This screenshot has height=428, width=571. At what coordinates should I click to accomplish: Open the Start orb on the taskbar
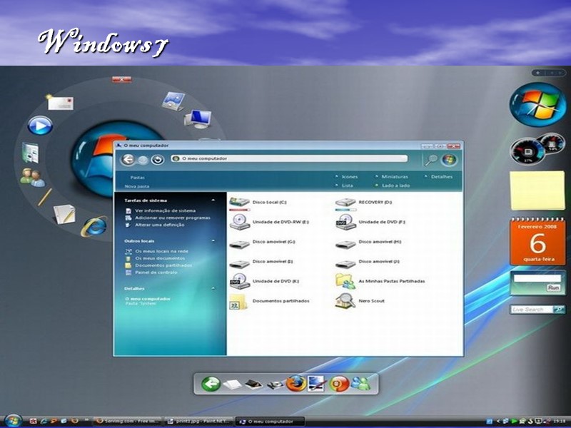tap(13, 421)
